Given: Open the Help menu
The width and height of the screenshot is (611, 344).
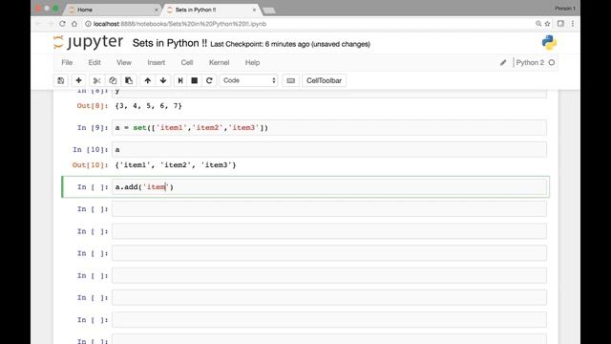Looking at the screenshot, I should tap(252, 62).
